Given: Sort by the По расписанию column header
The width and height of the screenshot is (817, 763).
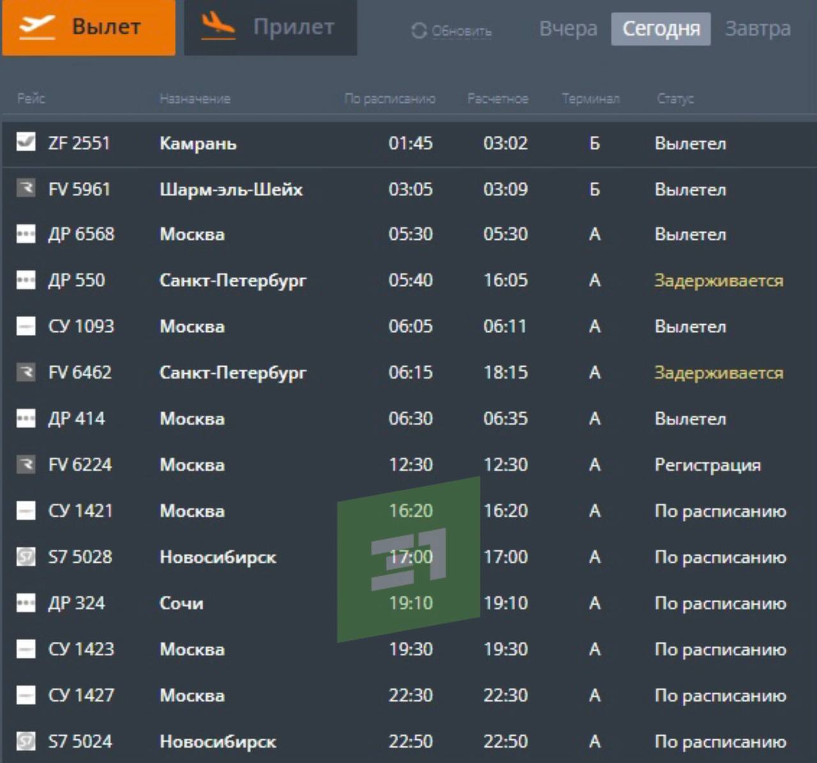Looking at the screenshot, I should coord(389,98).
